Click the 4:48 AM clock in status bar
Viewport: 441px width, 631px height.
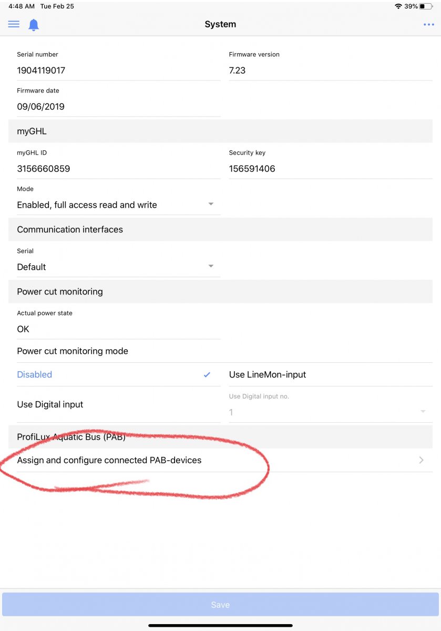pyautogui.click(x=22, y=6)
